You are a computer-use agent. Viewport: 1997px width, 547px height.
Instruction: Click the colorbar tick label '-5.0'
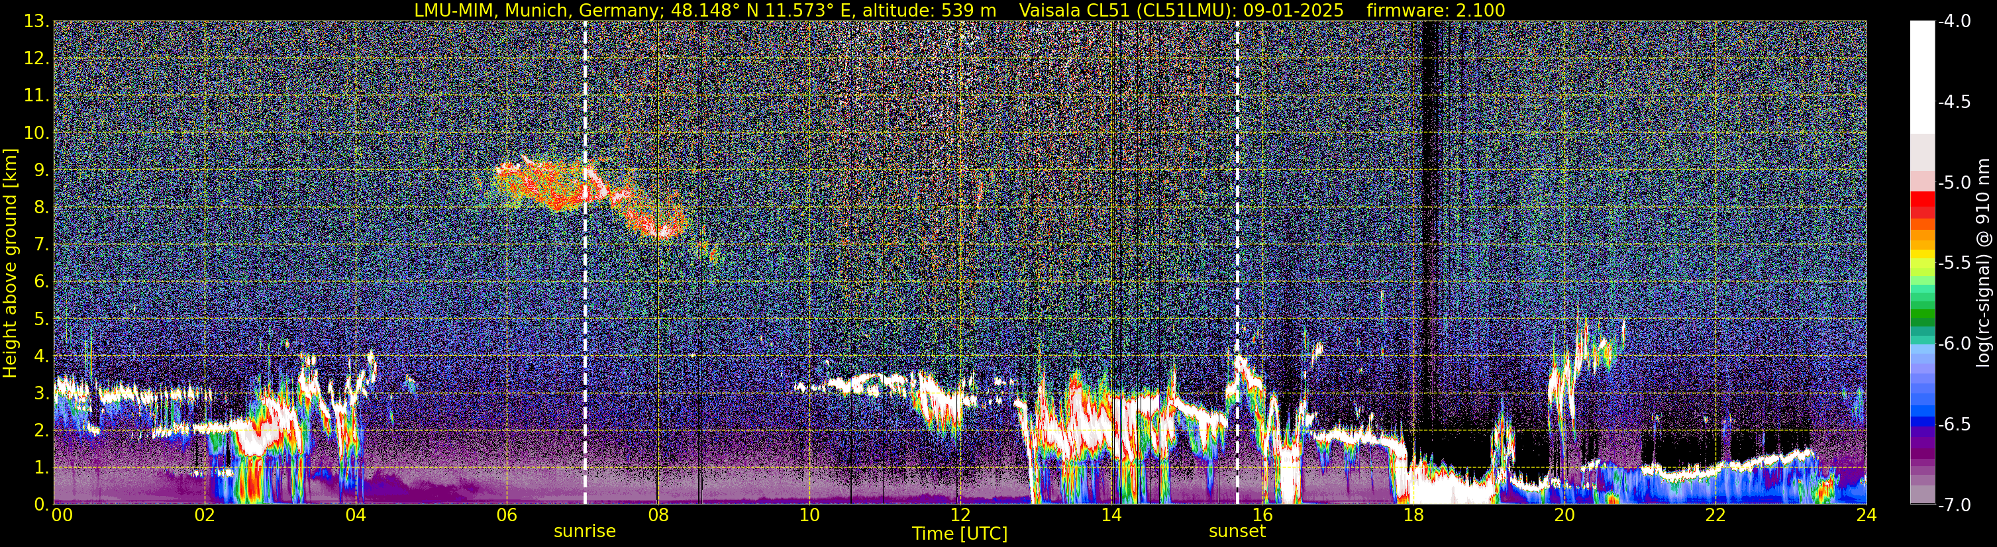[1953, 183]
